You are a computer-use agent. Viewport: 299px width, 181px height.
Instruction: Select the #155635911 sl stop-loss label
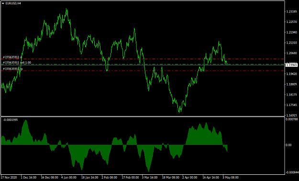tap(12, 57)
